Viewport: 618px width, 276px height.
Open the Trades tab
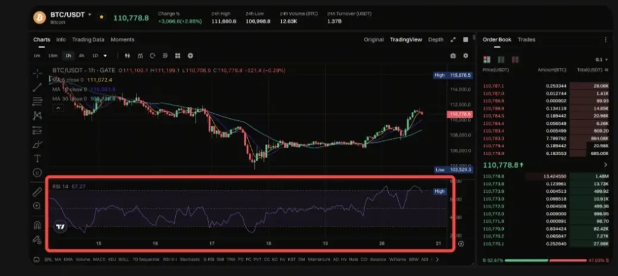(526, 39)
